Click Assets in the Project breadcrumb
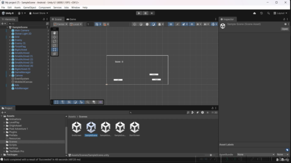291x163 pixels. click(x=72, y=117)
